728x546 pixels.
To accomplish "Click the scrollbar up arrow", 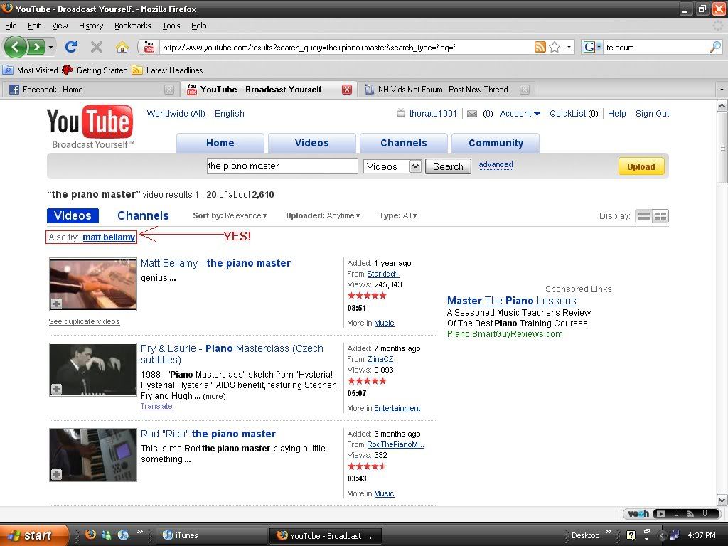I will coord(722,106).
